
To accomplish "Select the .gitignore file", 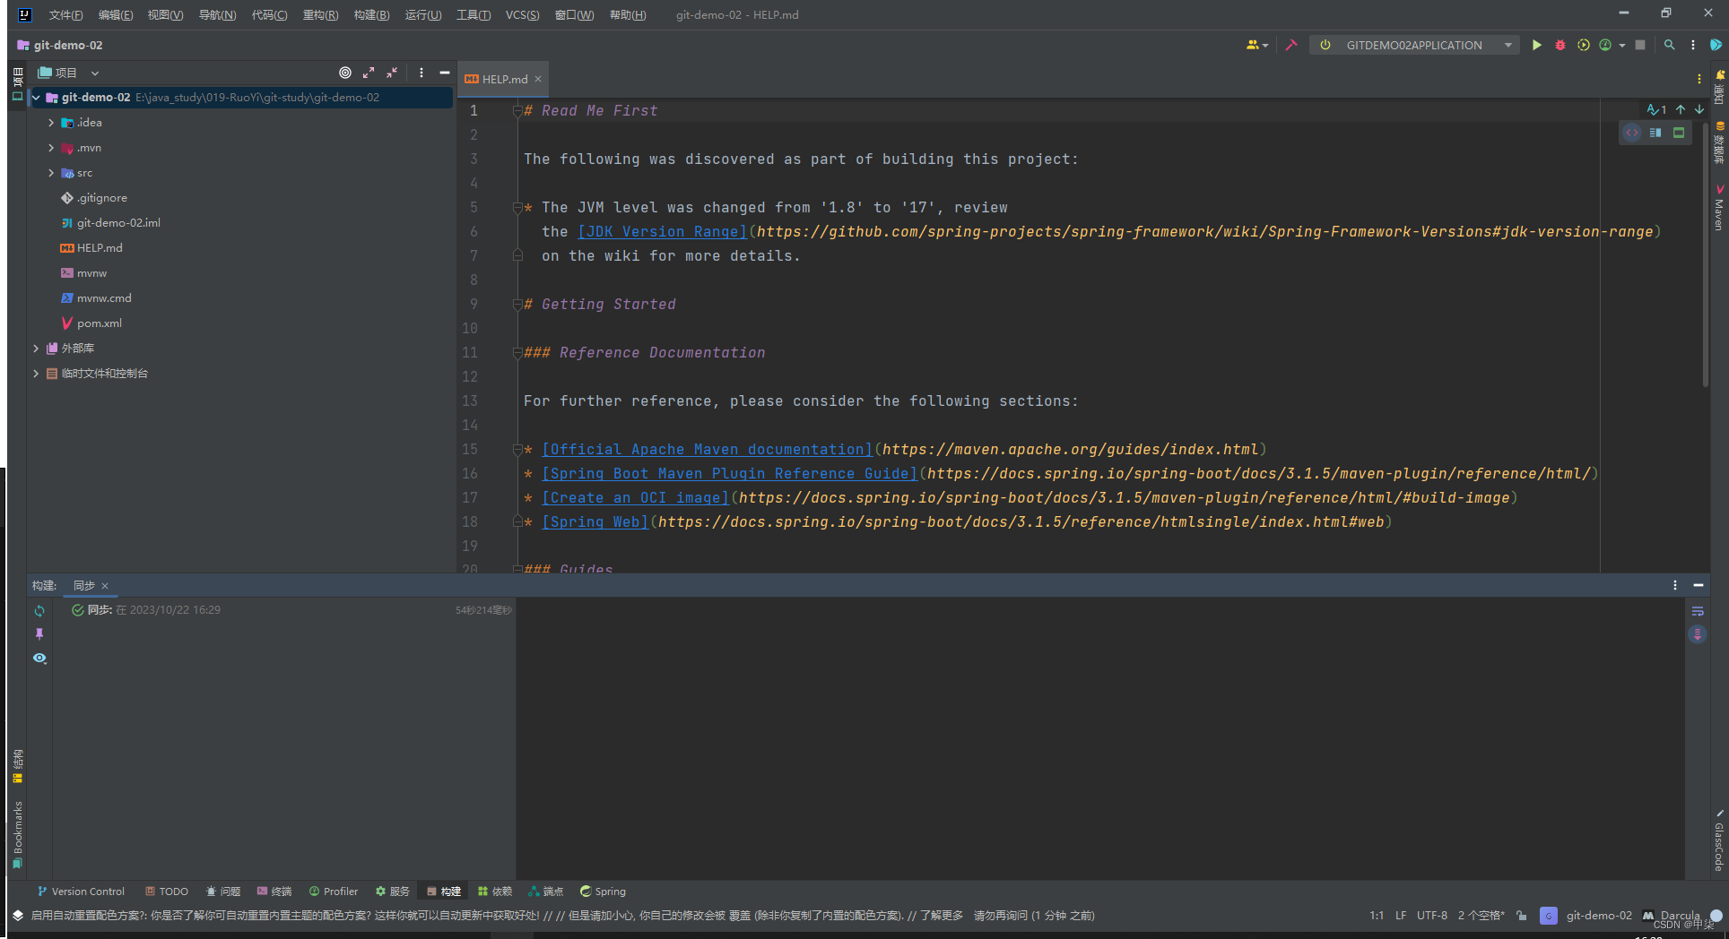I will pyautogui.click(x=101, y=198).
